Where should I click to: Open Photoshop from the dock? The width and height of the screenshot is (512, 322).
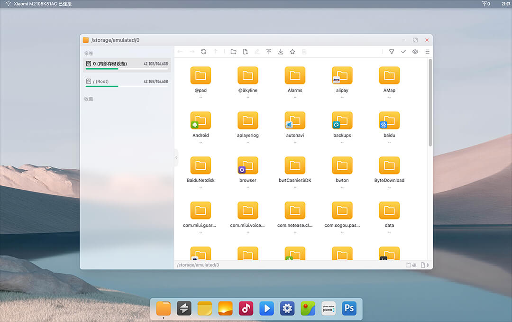click(x=349, y=308)
